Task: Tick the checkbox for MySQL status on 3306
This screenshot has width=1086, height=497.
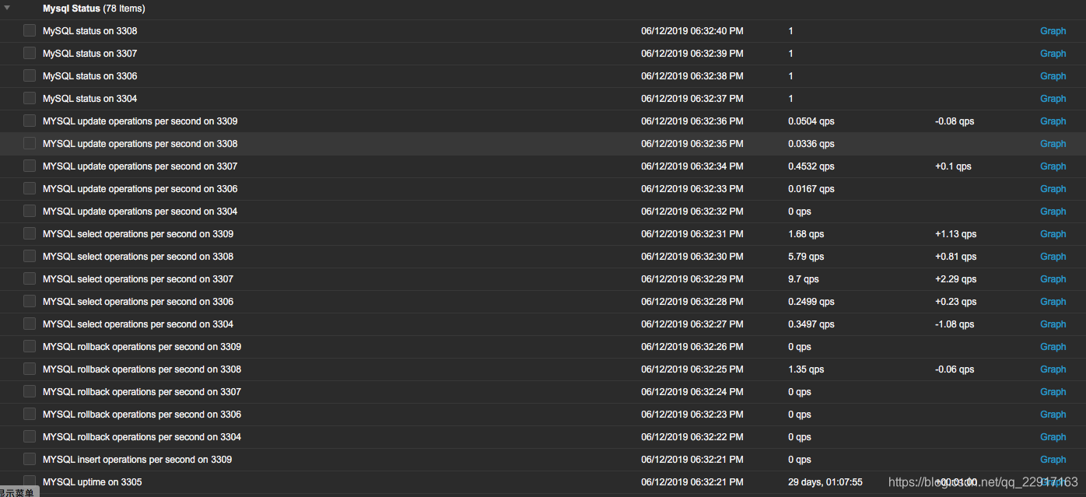Action: coord(30,75)
